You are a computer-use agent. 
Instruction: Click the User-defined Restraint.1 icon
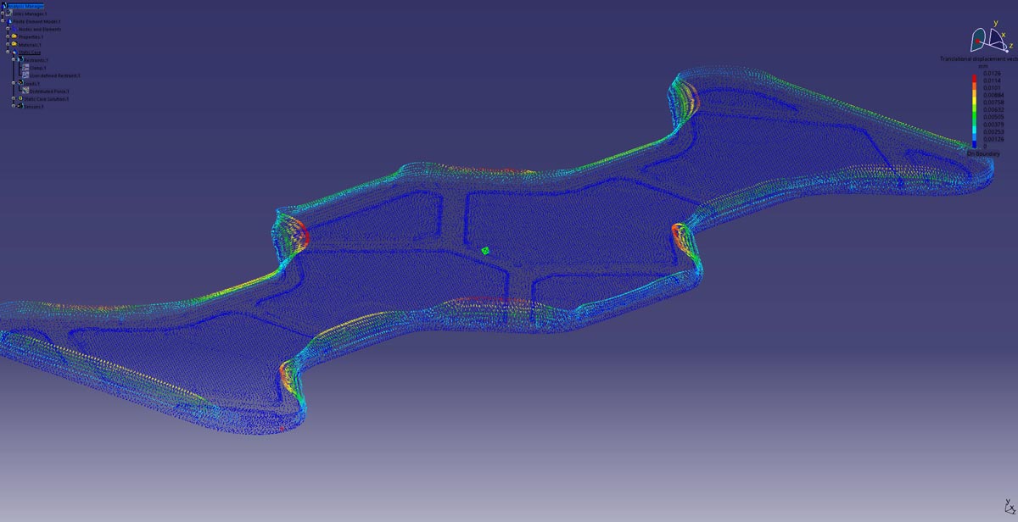point(25,75)
